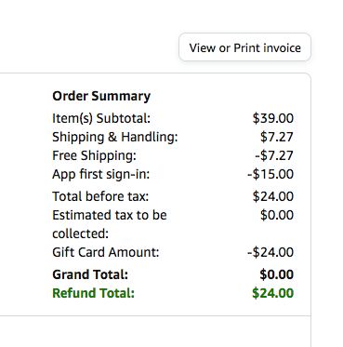
Task: Click the $7.27 Shipping & Handling charge
Action: click(x=277, y=137)
